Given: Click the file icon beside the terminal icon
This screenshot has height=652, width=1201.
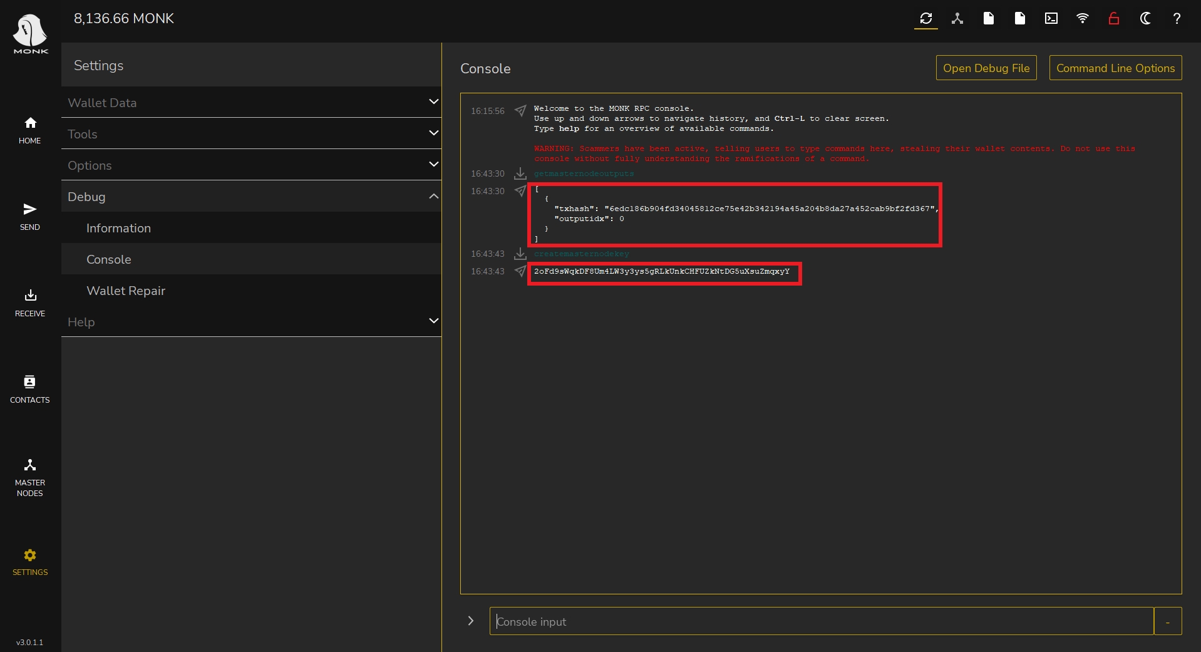Looking at the screenshot, I should (x=1019, y=19).
